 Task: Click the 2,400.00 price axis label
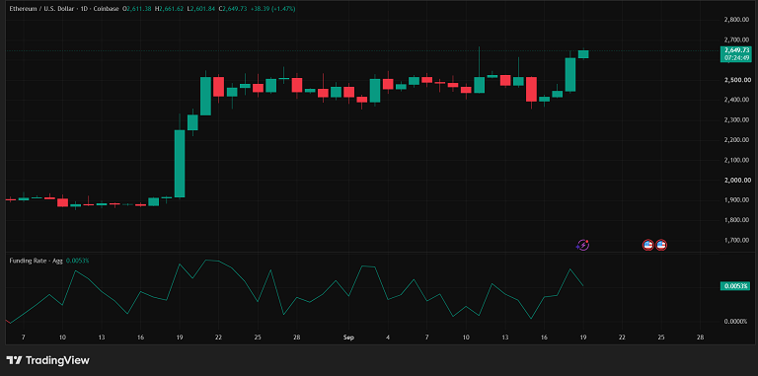736,100
